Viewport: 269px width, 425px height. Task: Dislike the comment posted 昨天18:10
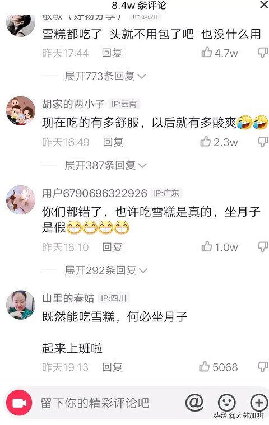point(263,247)
